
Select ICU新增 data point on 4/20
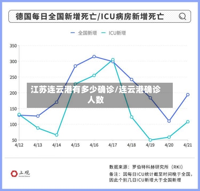point(169,137)
